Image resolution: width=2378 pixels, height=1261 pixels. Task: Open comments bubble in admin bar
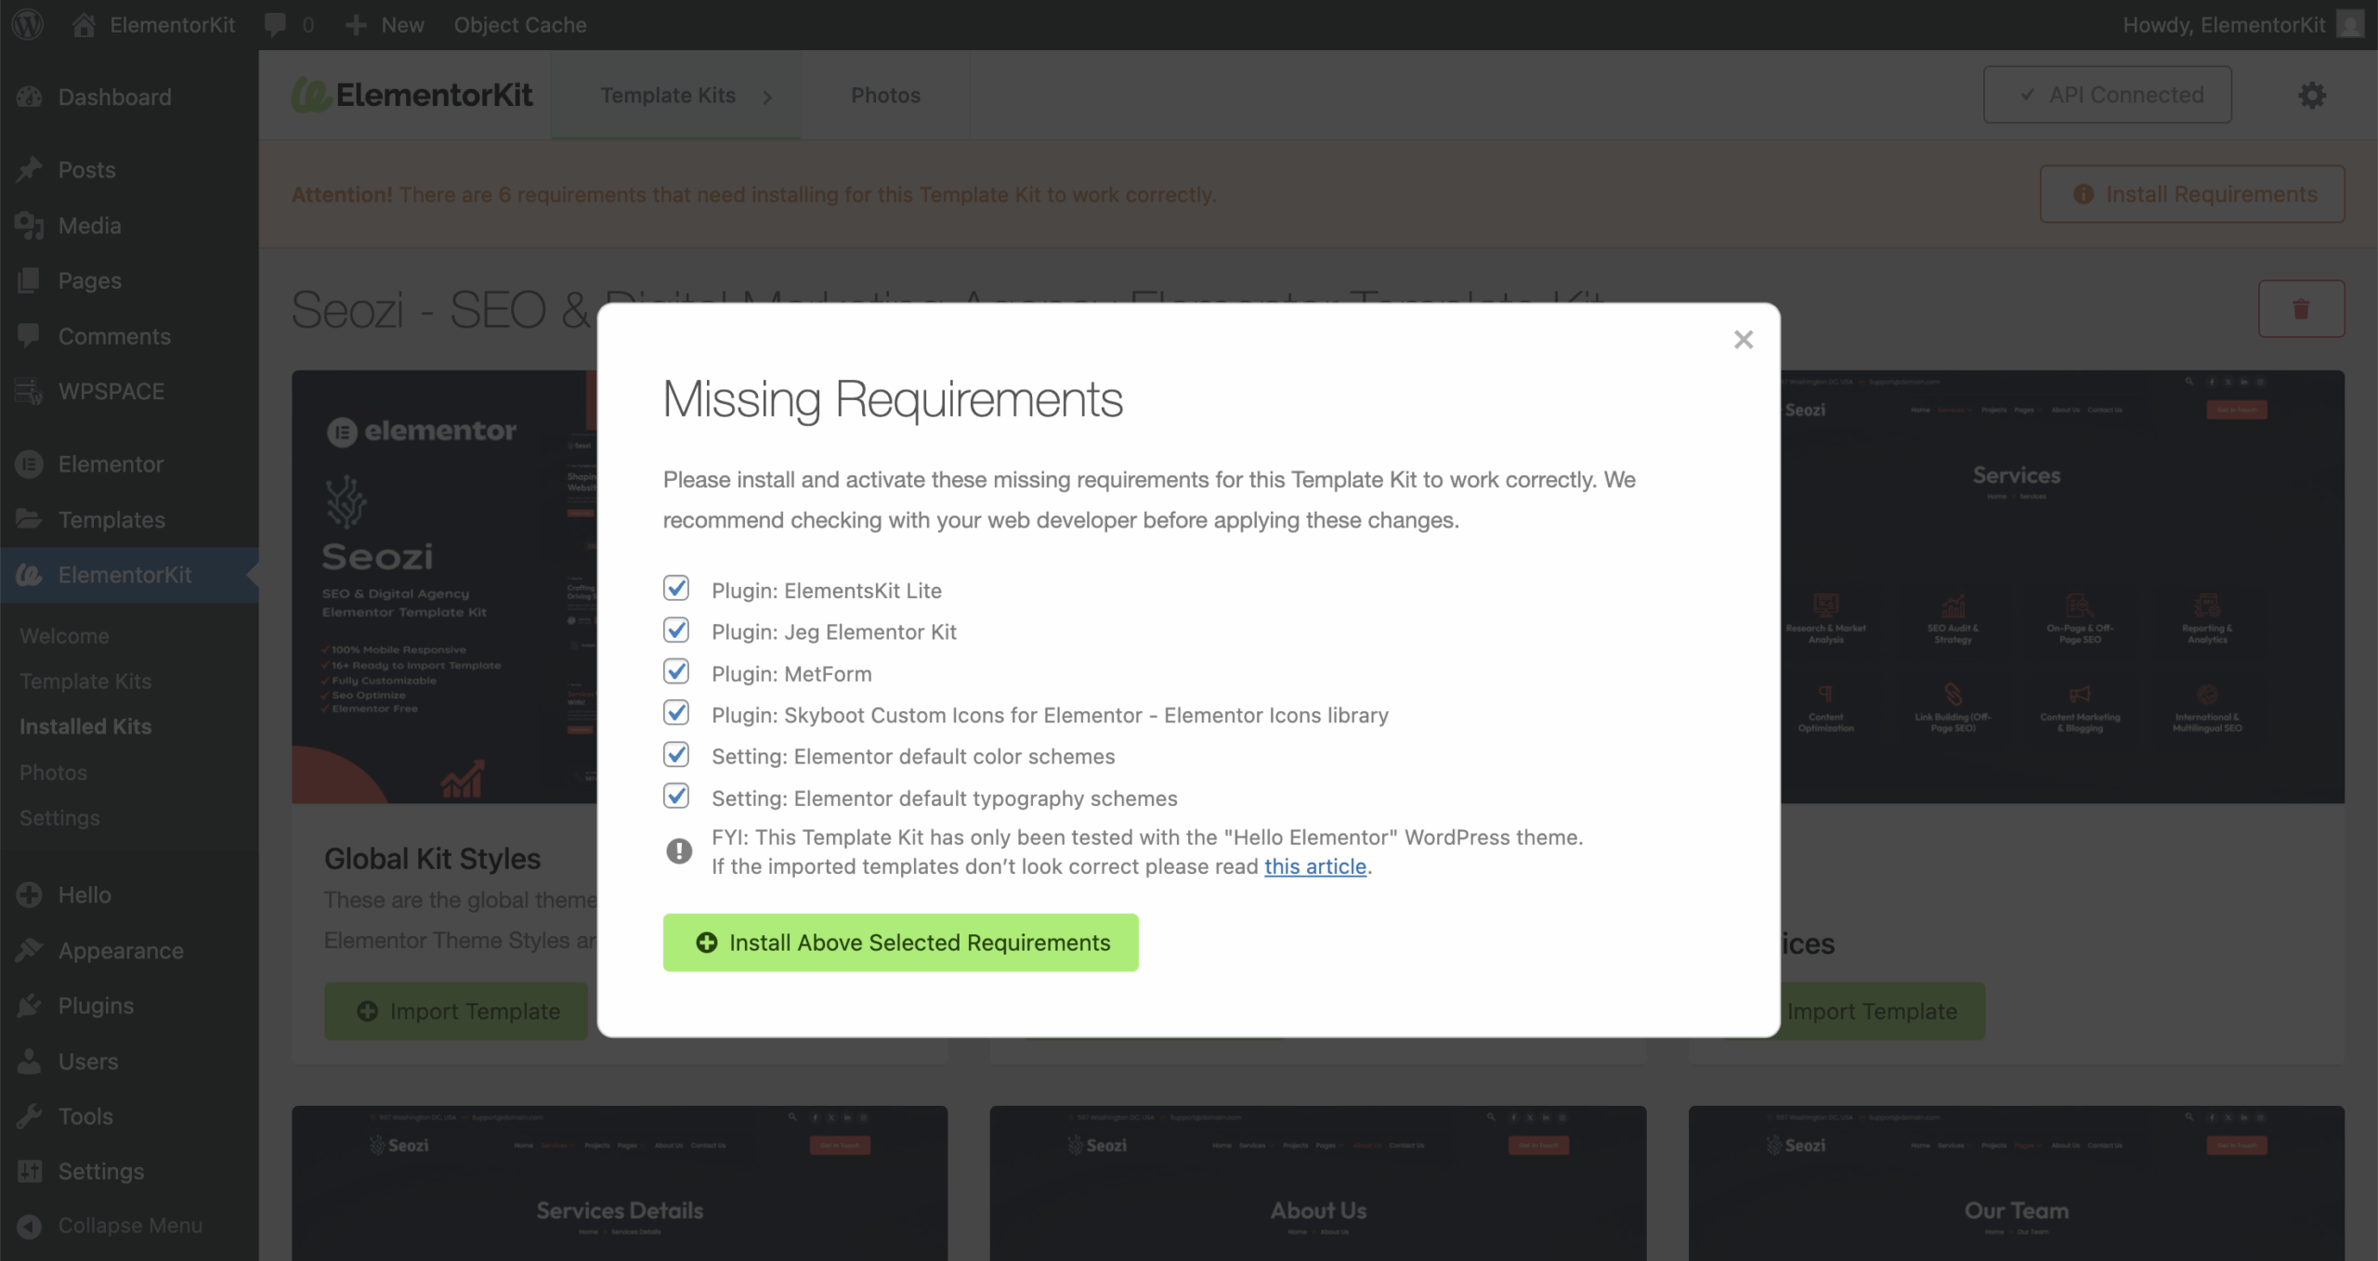288,25
